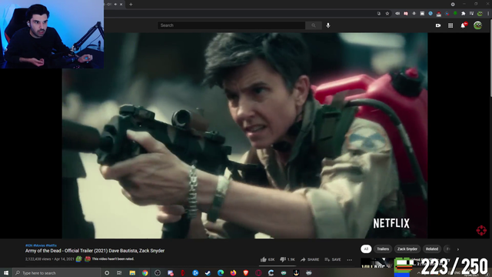Click the #Netflix hashtag link

point(52,245)
